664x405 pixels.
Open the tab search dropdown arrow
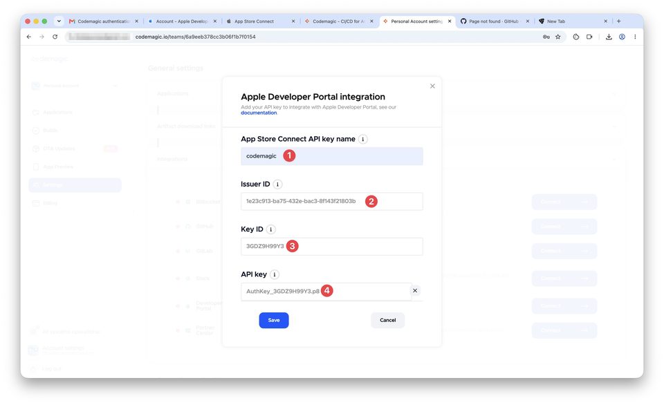click(59, 21)
